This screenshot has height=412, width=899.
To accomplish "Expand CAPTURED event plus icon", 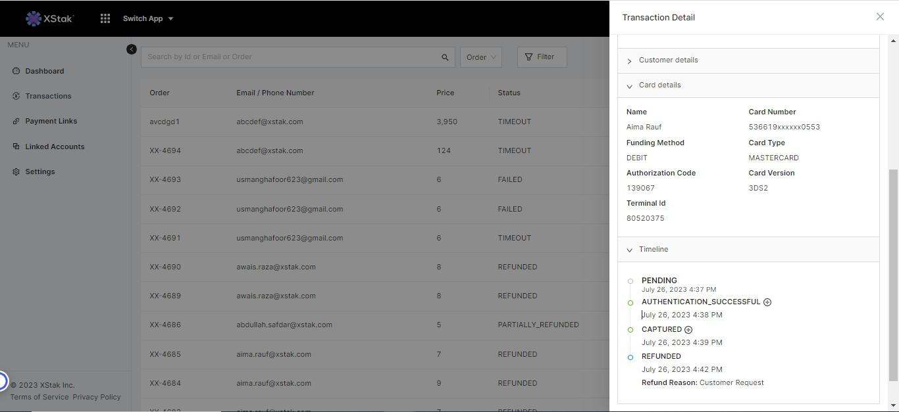I will coord(688,330).
